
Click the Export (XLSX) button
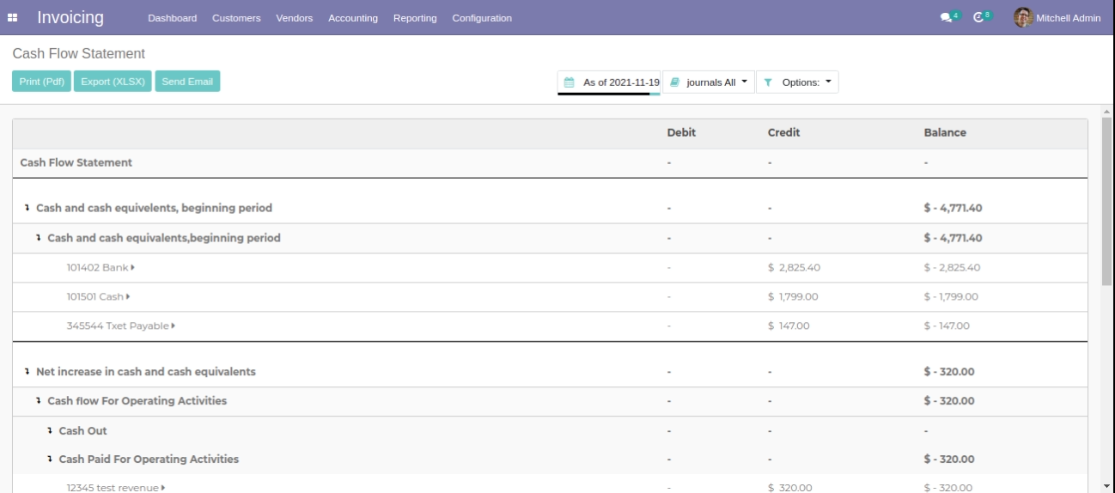(x=113, y=82)
